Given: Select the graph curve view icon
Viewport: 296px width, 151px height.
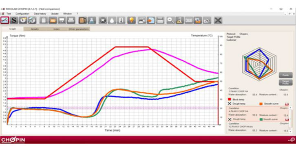Looking at the screenshot, I should 5,20.
